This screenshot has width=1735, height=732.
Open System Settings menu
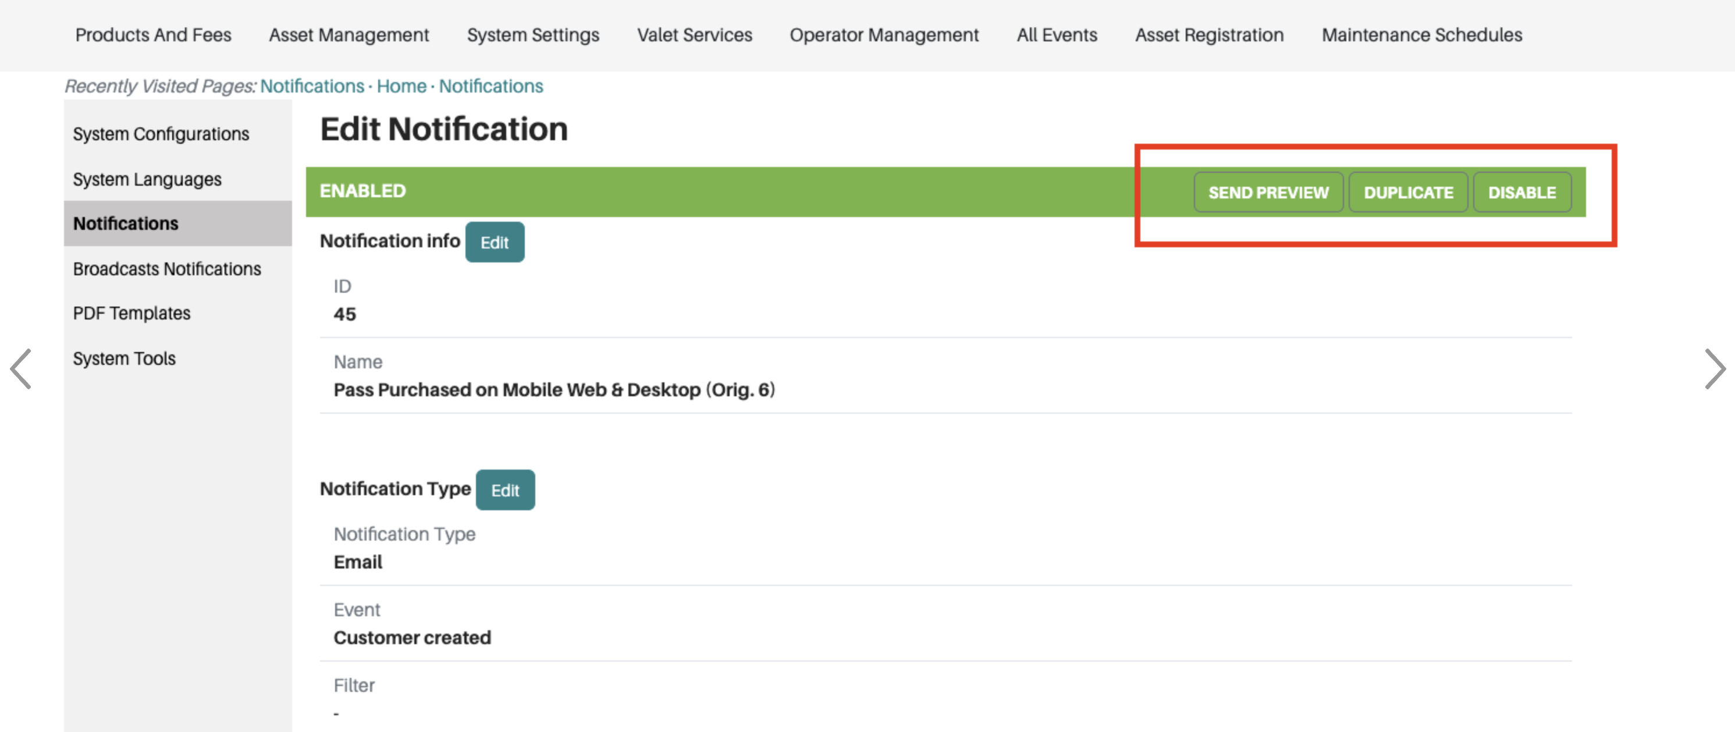point(532,35)
